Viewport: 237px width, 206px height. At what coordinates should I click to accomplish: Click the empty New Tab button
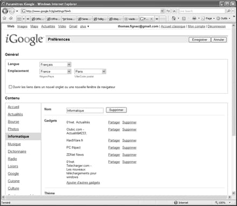click(x=163, y=19)
